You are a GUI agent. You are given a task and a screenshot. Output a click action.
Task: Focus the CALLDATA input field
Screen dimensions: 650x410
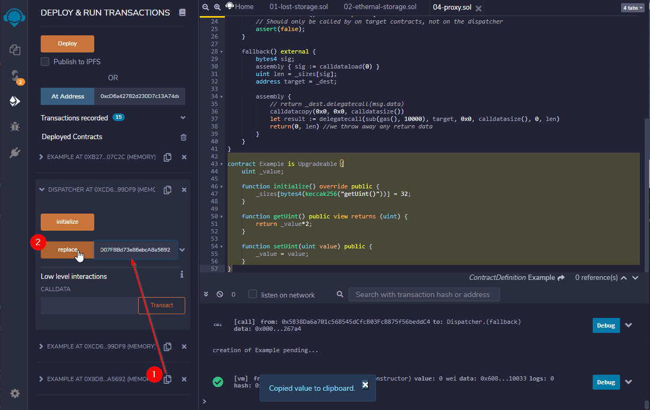coord(89,306)
